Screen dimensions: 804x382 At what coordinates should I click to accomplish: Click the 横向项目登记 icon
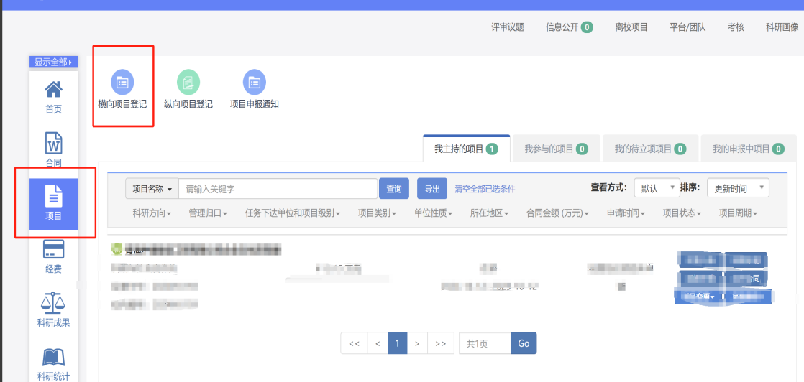click(122, 83)
